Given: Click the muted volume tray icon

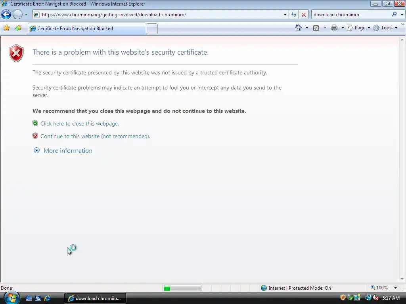Looking at the screenshot, I should 375,298.
